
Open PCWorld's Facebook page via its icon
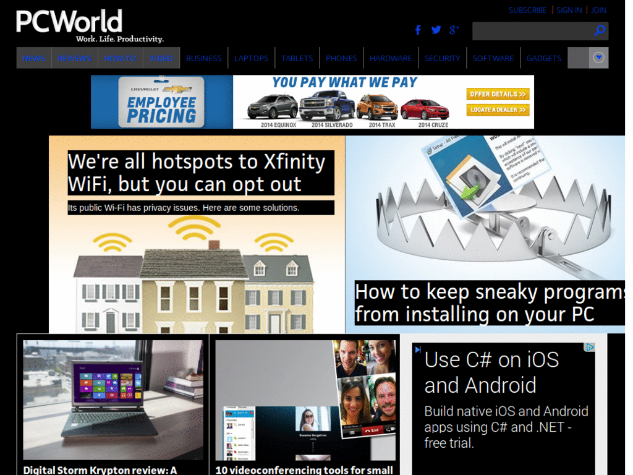tap(418, 30)
